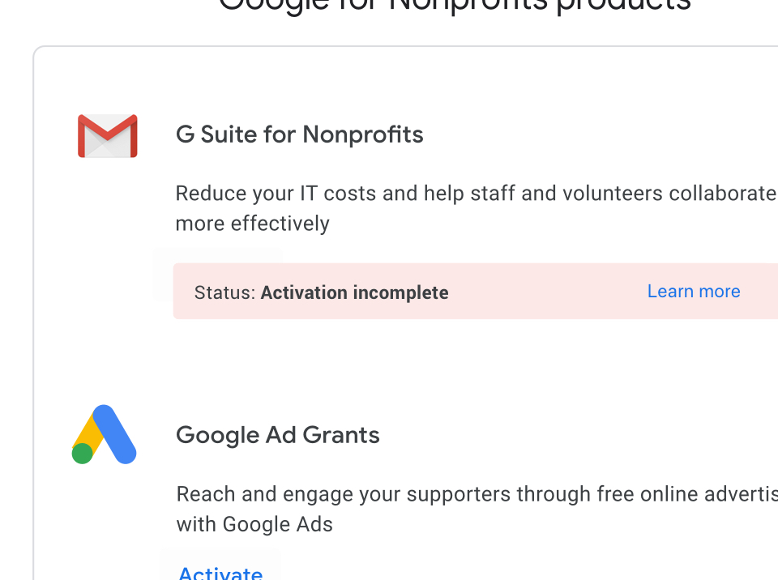This screenshot has width=778, height=580.
Task: Click the 'Reach and engage your supporters' text
Action: click(475, 494)
